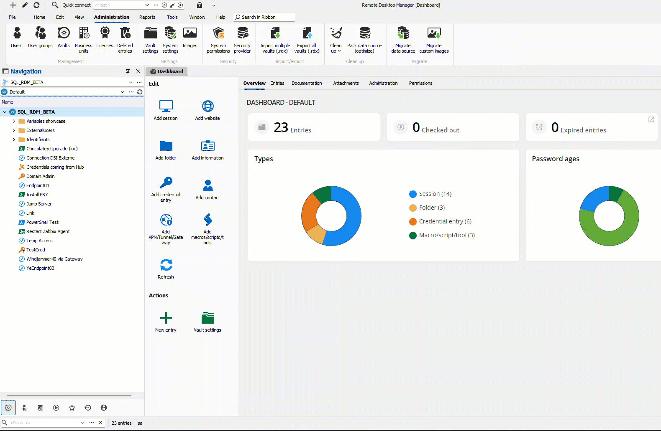Screen dimensions: 661x431
Task: Toggle the lock icon in top toolbar
Action: (x=200, y=5)
